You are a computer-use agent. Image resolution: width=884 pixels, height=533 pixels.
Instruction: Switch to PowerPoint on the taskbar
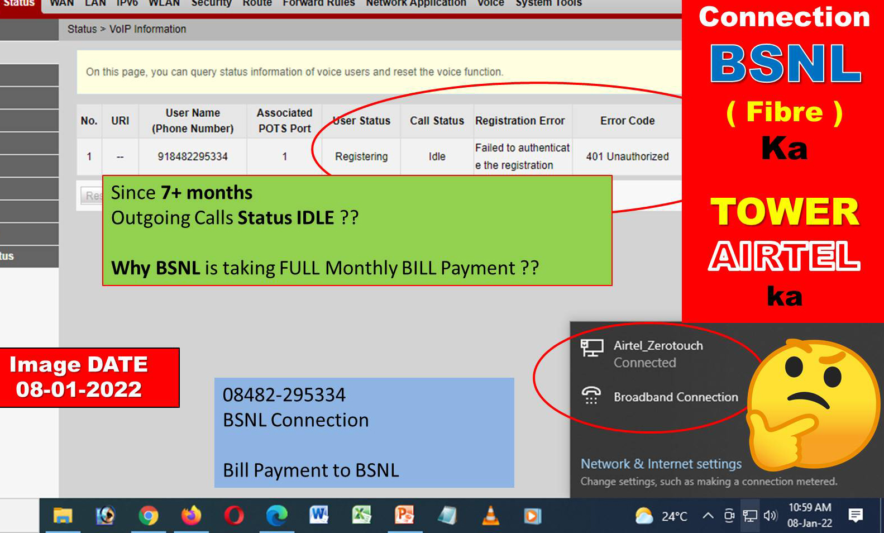click(x=404, y=515)
